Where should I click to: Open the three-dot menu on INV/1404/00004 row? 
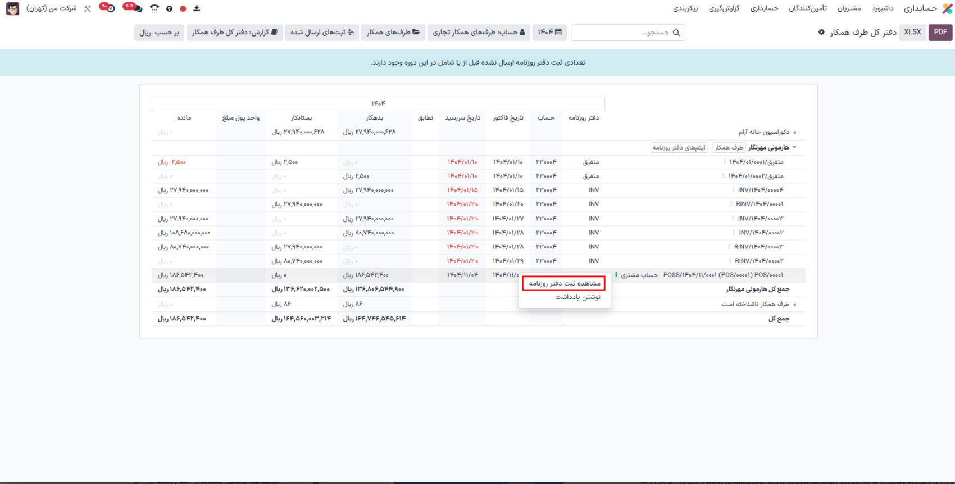(x=733, y=190)
